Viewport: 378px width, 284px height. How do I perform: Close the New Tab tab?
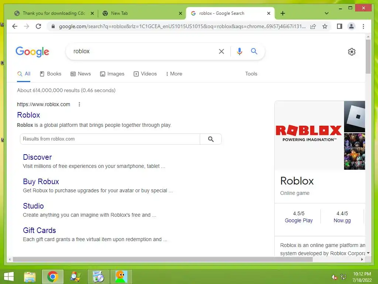click(x=180, y=13)
